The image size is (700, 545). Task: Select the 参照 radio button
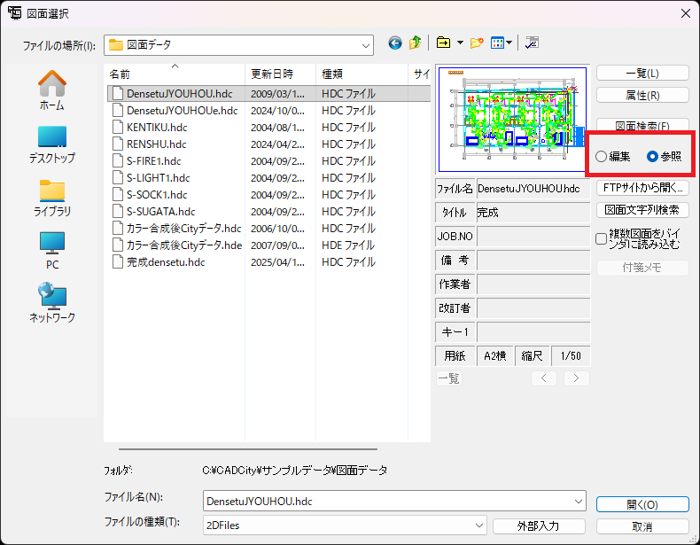coord(652,156)
